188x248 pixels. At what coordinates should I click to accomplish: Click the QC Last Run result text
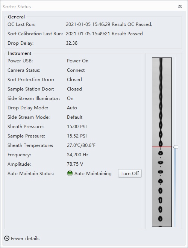tap(109, 24)
